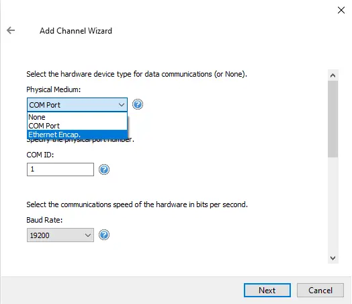Screen dimensions: 352x304
Task: Go back using the wizard's back arrow
Action: click(11, 30)
